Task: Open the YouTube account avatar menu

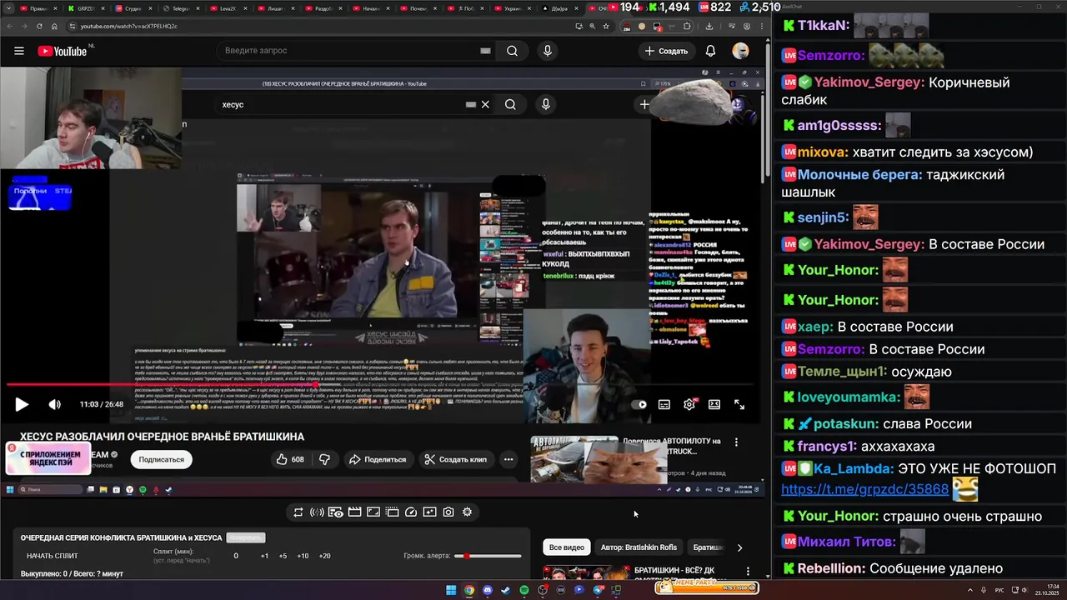Action: click(740, 51)
